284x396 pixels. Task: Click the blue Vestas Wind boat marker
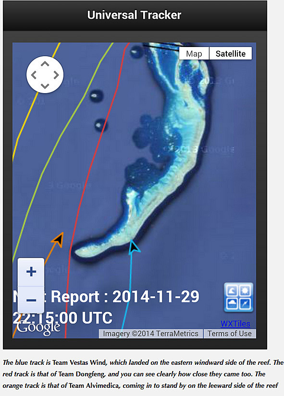click(134, 247)
